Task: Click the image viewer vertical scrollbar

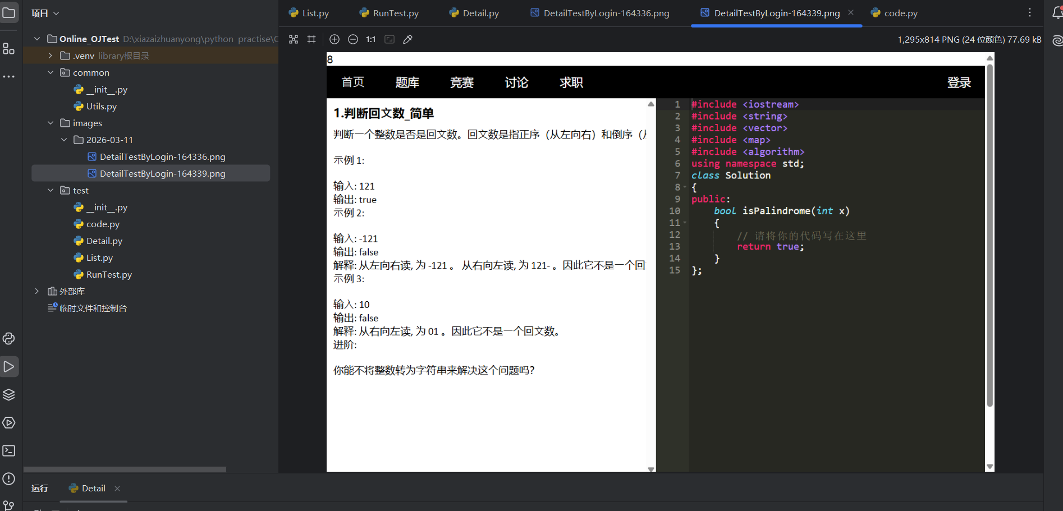Action: (x=989, y=236)
